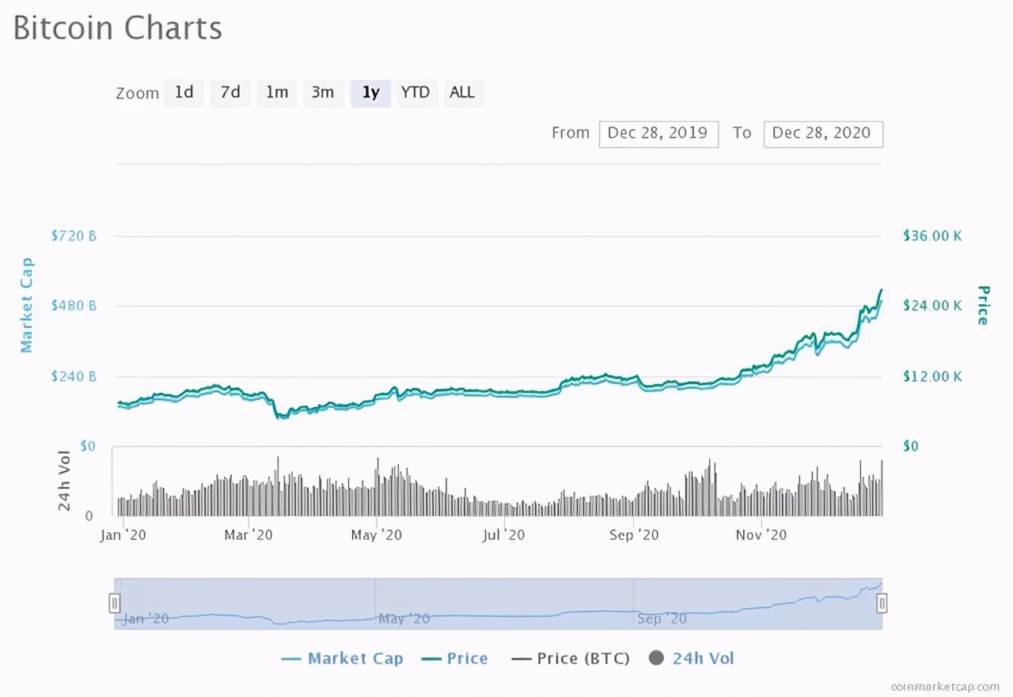Set chart zoom to 1d
The height and width of the screenshot is (697, 1013).
coord(184,93)
